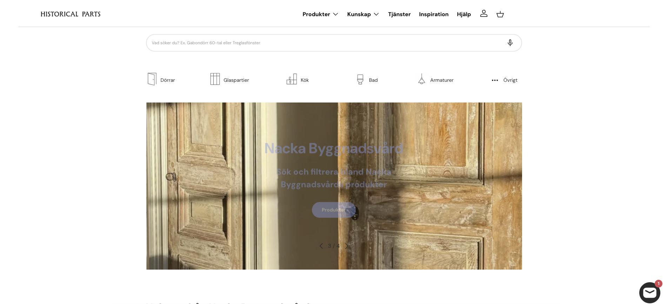Expand the Produkter dropdown menu

(x=320, y=14)
